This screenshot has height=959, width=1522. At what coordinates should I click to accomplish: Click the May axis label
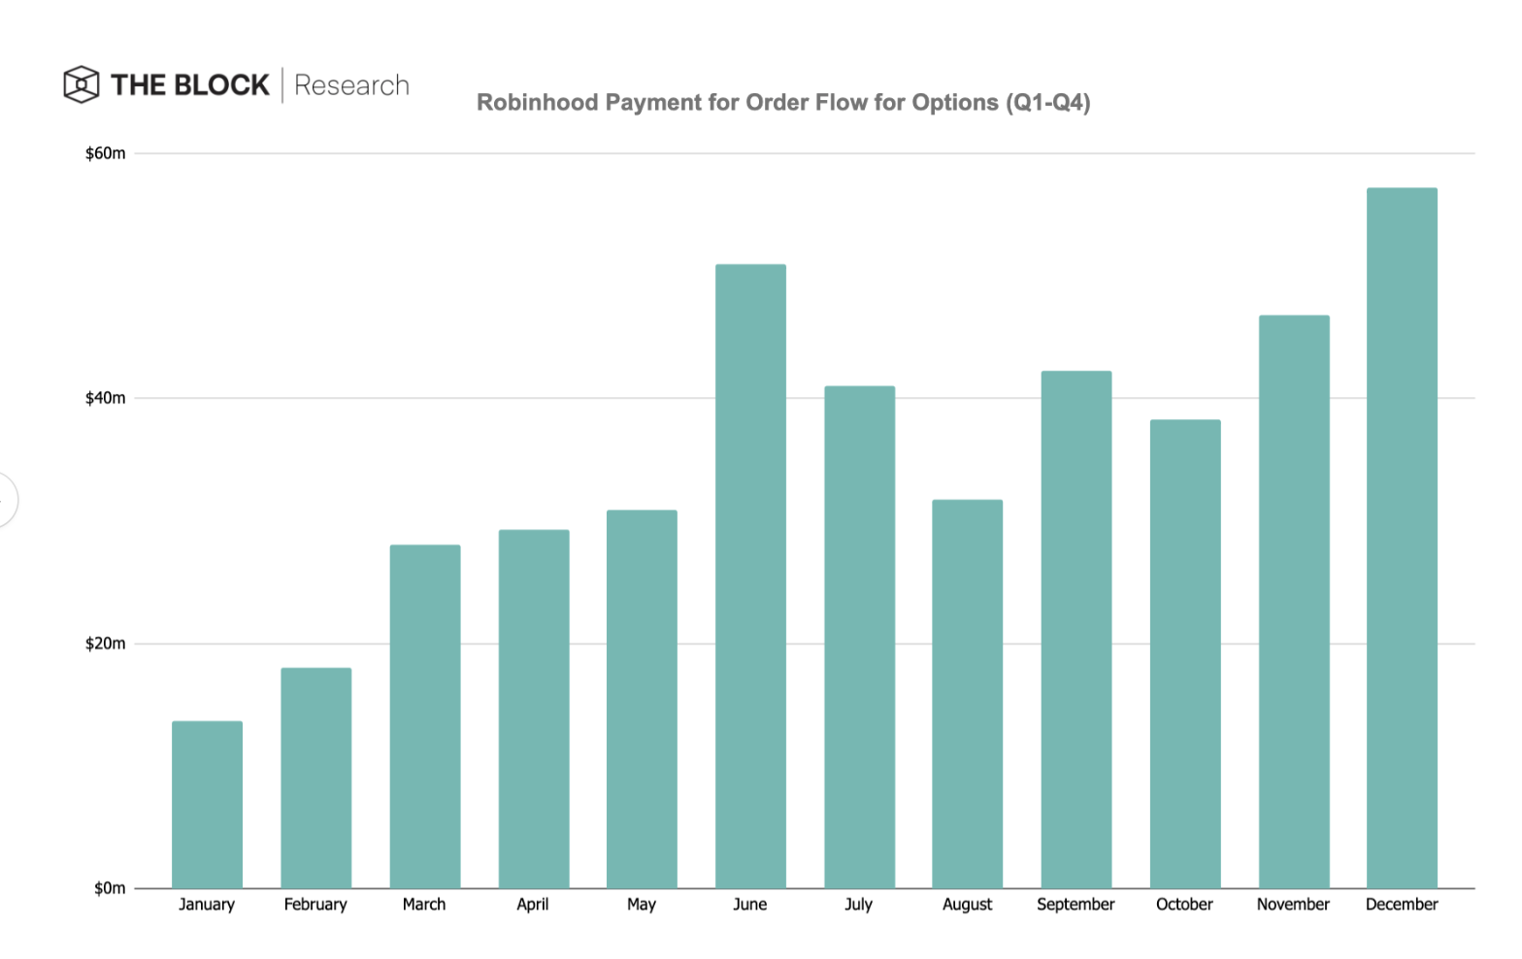pos(642,905)
